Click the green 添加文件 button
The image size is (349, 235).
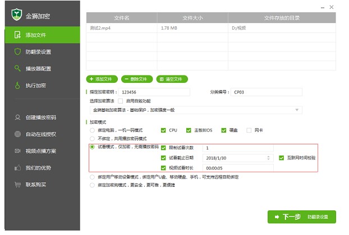(x=102, y=79)
